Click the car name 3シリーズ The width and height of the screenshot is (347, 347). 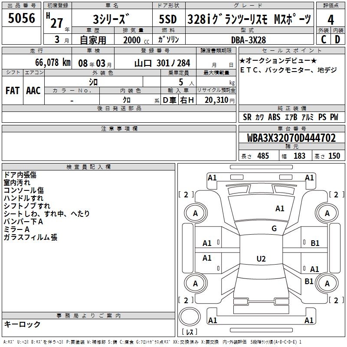pyautogui.click(x=111, y=19)
